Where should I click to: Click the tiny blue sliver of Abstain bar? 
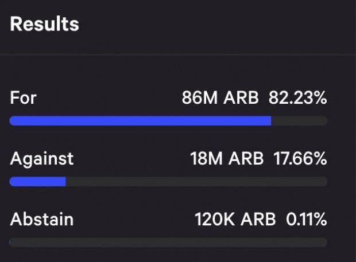point(10,243)
